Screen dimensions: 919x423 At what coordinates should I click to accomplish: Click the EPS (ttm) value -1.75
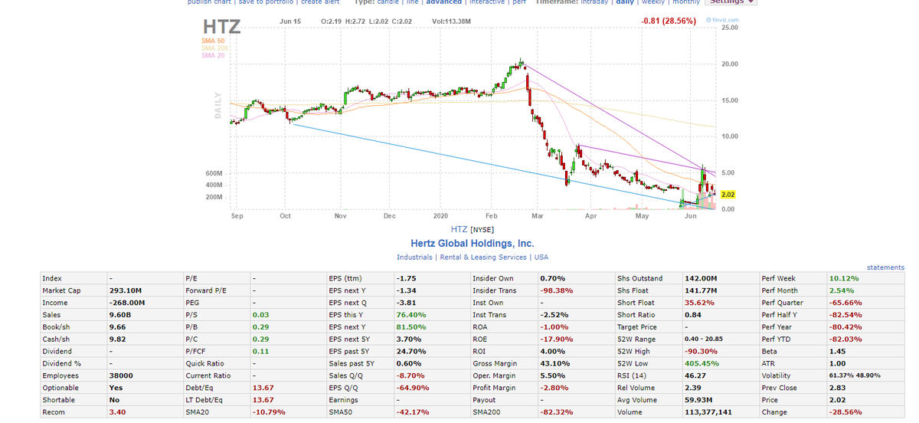point(406,278)
